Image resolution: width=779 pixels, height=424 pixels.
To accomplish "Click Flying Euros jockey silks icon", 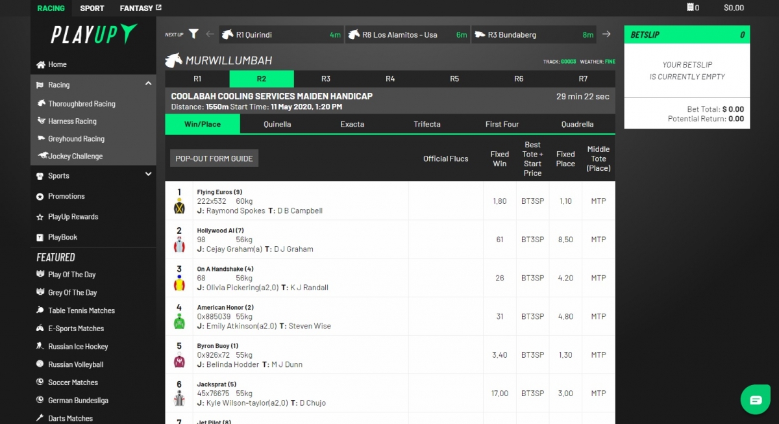I will [179, 206].
